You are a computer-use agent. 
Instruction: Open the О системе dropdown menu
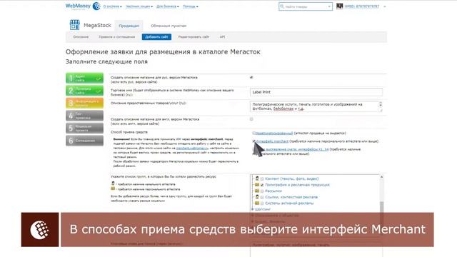click(x=113, y=6)
